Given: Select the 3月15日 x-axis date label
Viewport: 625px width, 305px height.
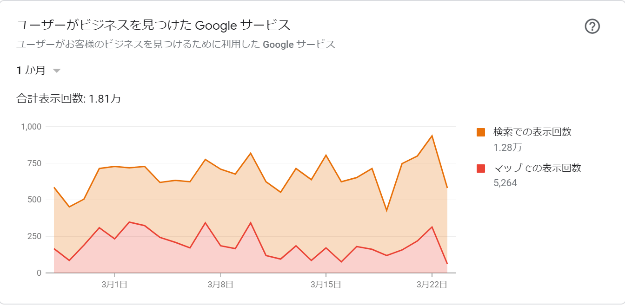Looking at the screenshot, I should pos(326,284).
